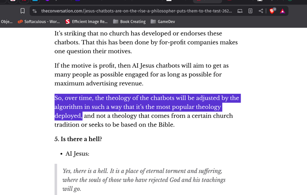Screen dimensions: 307x195
Task: Click the share icon in address bar
Action: point(261,11)
